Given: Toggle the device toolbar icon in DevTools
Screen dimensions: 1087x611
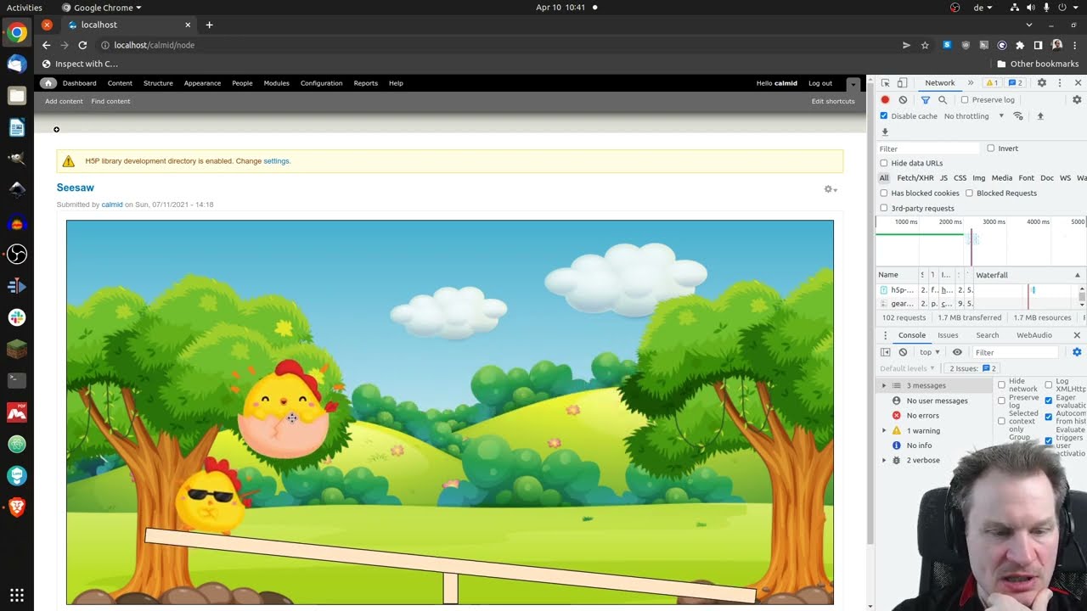Looking at the screenshot, I should pyautogui.click(x=900, y=83).
